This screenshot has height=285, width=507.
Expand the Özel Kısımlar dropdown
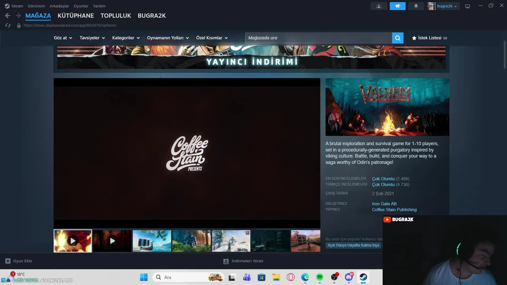pyautogui.click(x=212, y=38)
